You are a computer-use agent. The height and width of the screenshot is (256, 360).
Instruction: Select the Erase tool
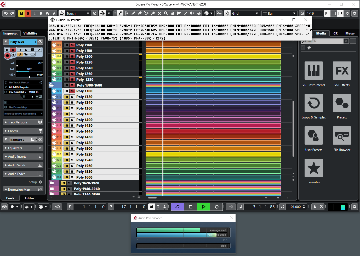[x=140, y=13]
